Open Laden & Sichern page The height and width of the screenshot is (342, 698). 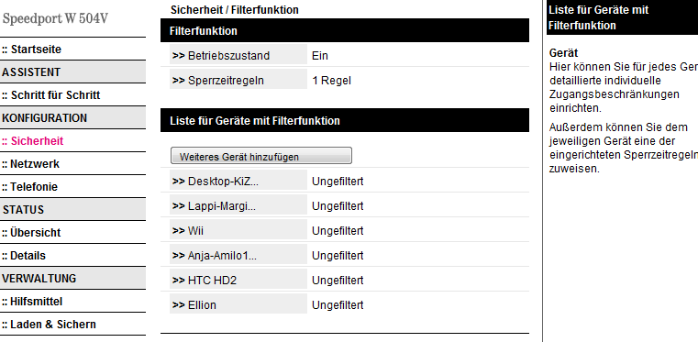(49, 325)
